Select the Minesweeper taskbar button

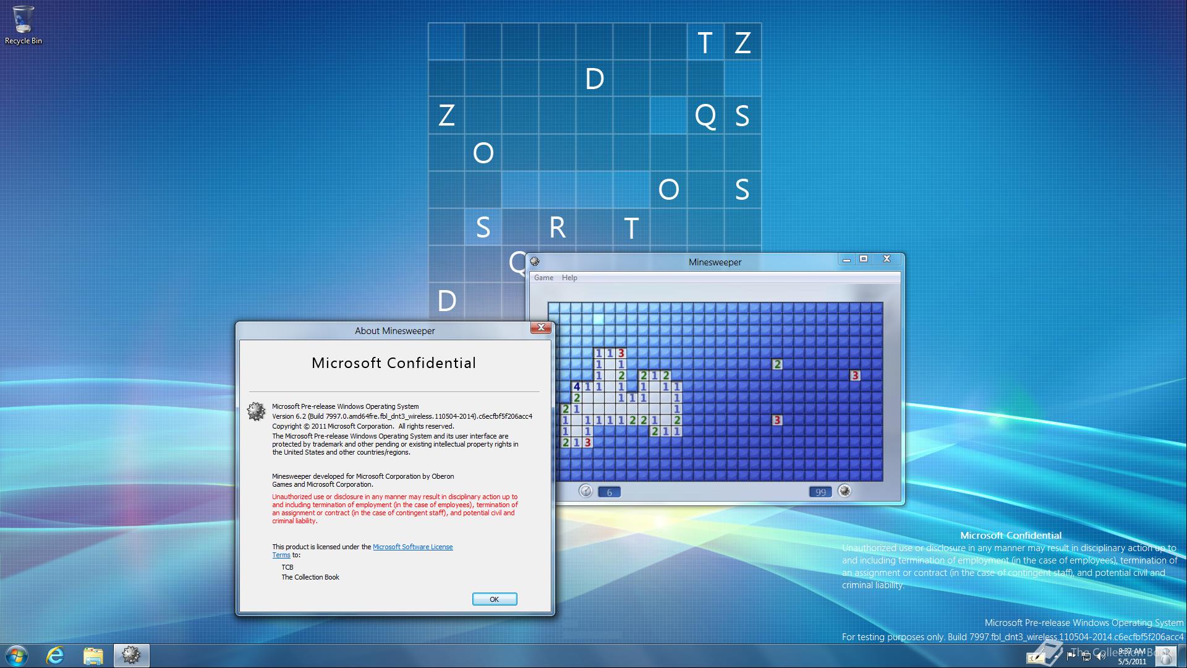click(x=131, y=656)
